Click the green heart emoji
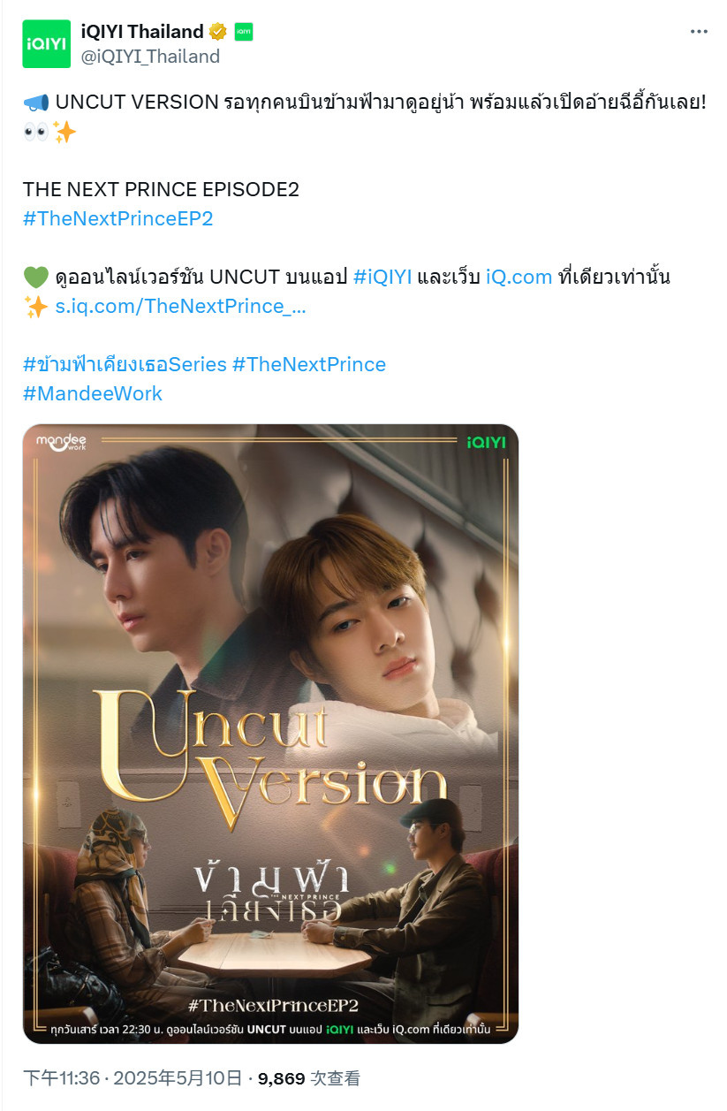Image resolution: width=727 pixels, height=1111 pixels. [x=36, y=278]
